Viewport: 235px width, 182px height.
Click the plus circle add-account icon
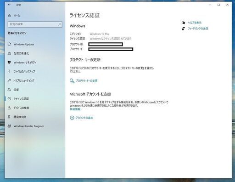point(72,118)
